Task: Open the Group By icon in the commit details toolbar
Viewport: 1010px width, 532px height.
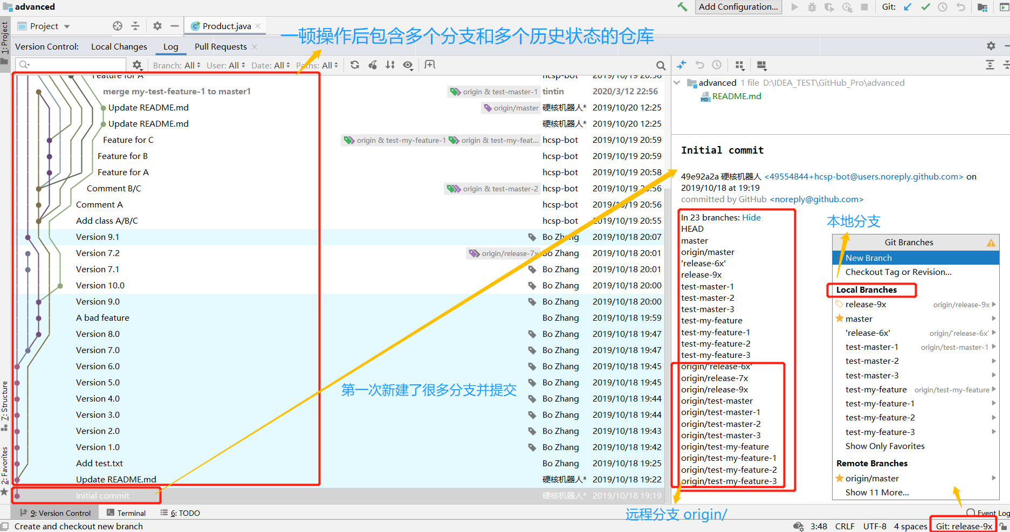Action: coord(740,65)
